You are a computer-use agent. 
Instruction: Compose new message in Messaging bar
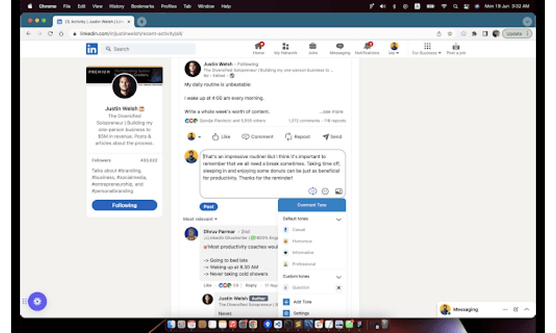(516, 309)
